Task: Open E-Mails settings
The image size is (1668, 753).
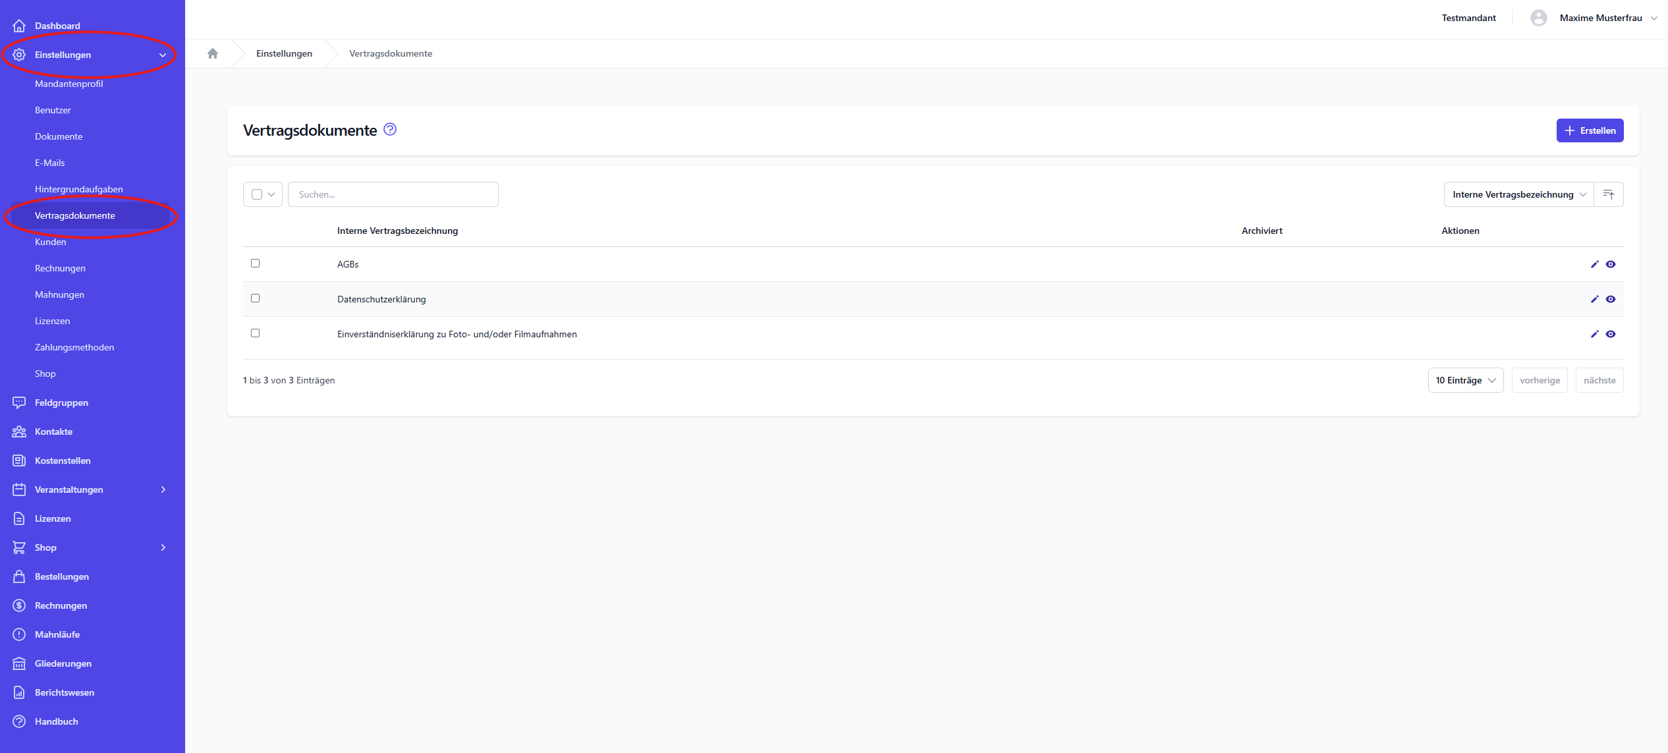Action: 50,163
